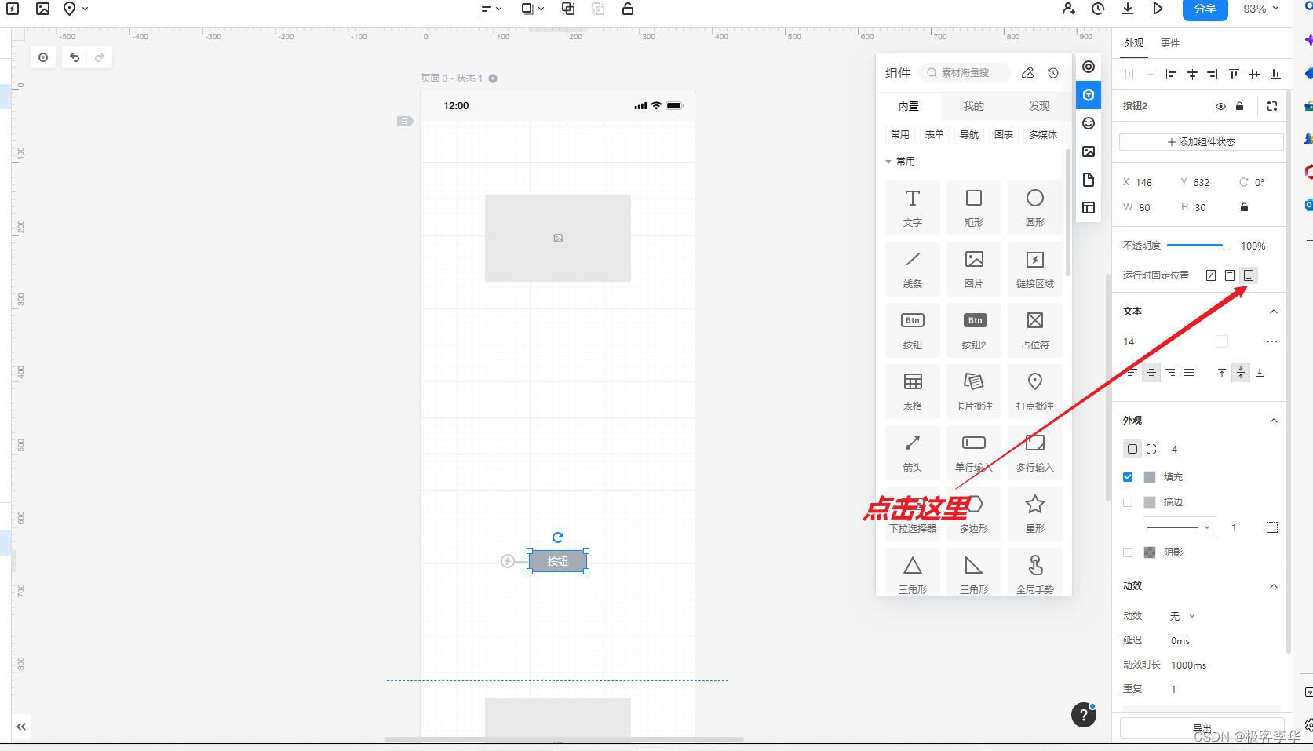This screenshot has width=1313, height=751.
Task: Collapse the 动效 animation section
Action: click(1274, 586)
